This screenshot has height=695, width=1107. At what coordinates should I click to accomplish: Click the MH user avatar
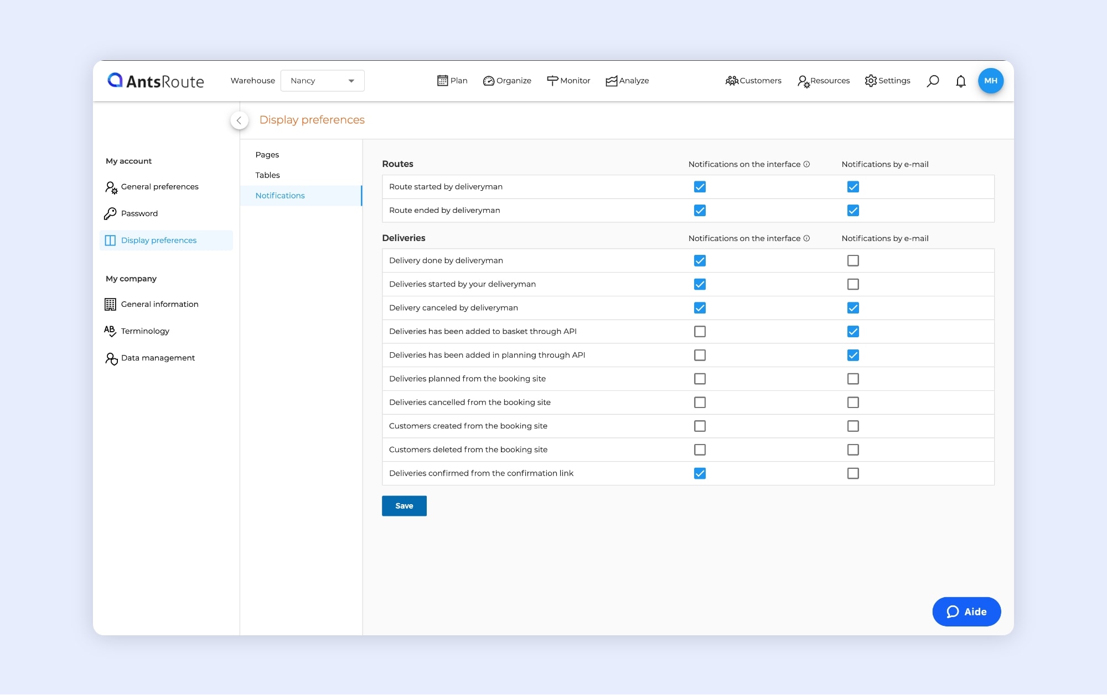[x=990, y=81]
